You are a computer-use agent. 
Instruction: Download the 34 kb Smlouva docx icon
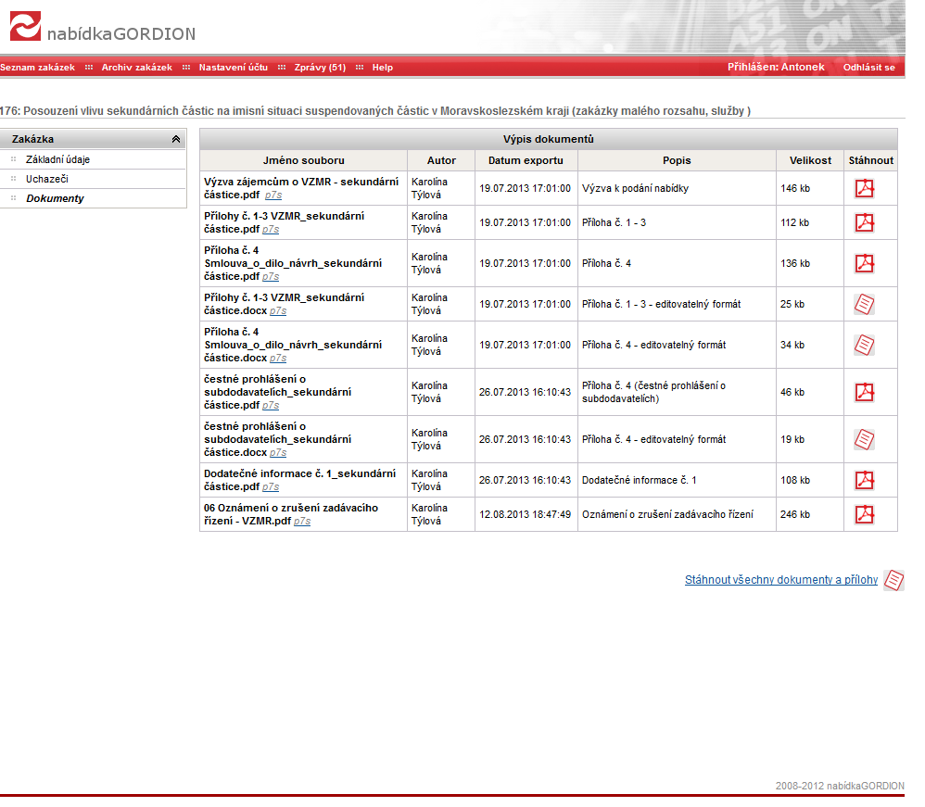point(864,345)
